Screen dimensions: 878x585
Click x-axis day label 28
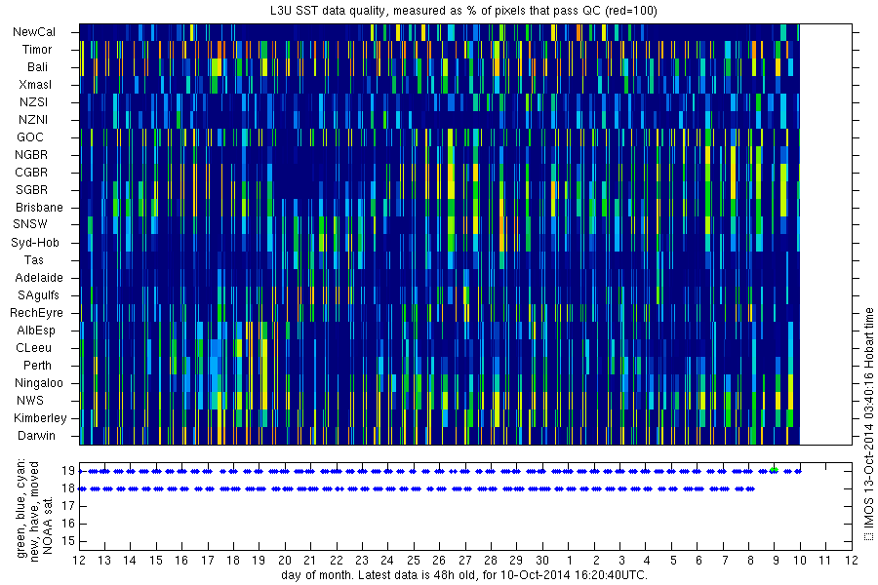coord(491,561)
